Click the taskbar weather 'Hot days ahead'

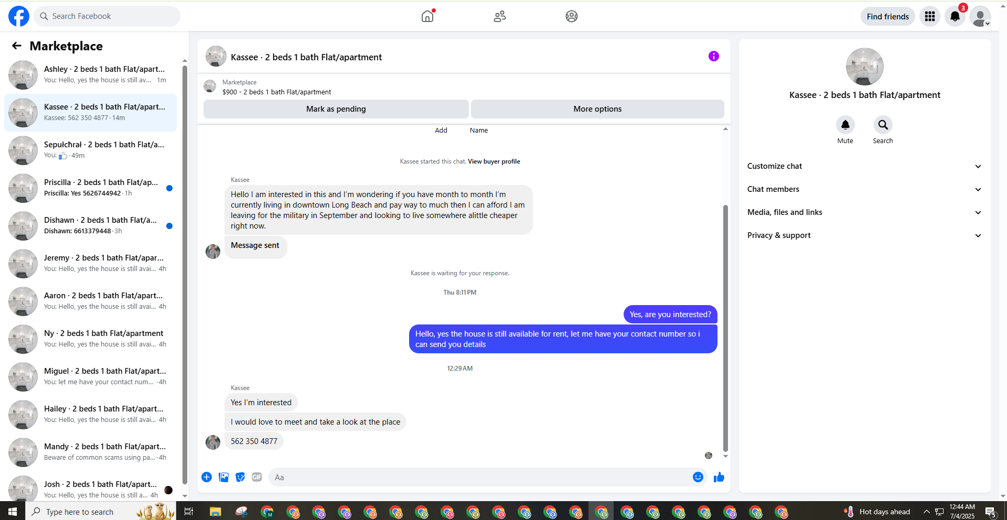(877, 512)
